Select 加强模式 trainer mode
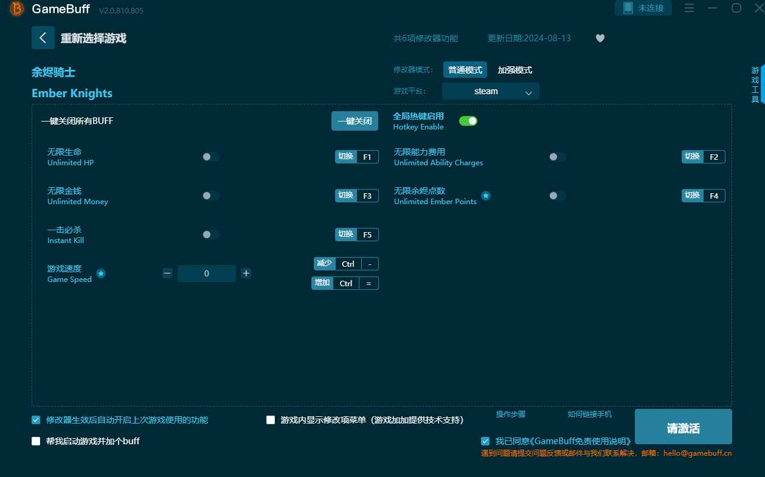Viewport: 765px width, 477px height. tap(515, 70)
